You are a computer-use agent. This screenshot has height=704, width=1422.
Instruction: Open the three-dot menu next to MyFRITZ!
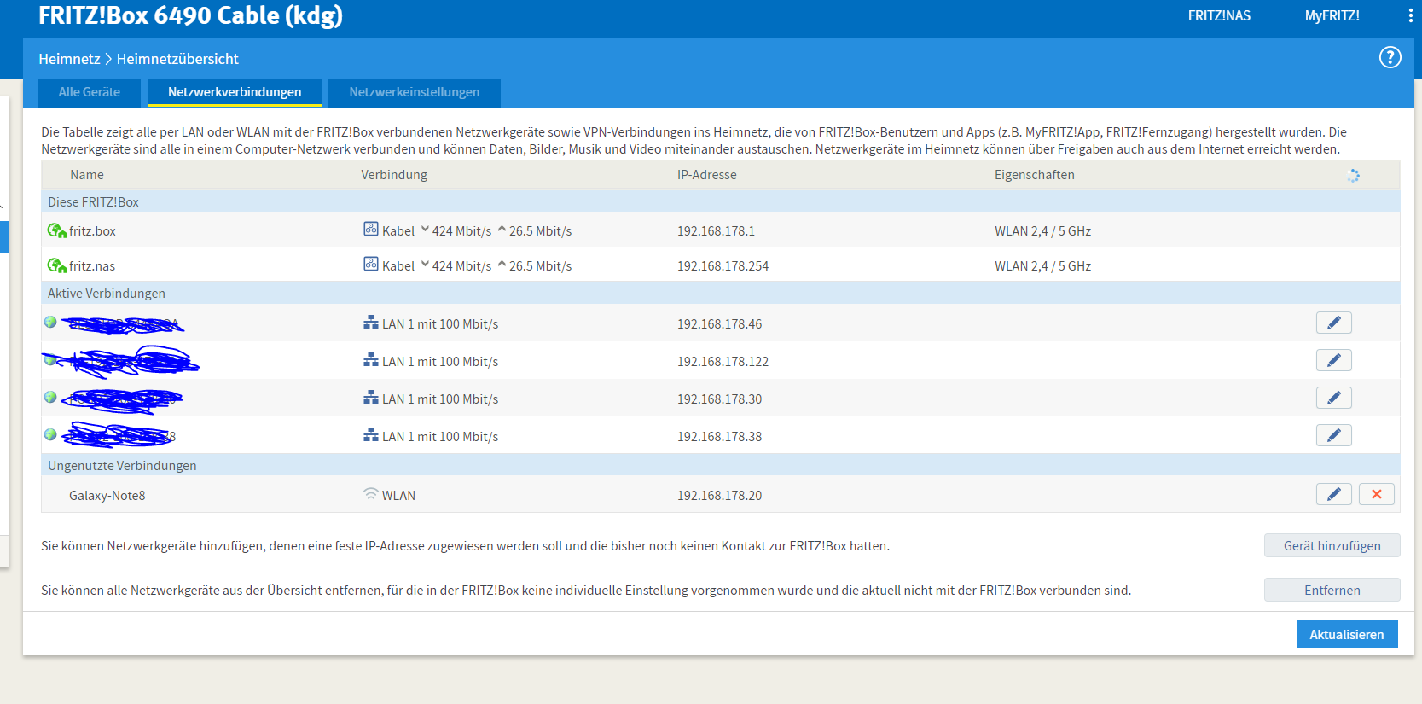pos(1410,15)
